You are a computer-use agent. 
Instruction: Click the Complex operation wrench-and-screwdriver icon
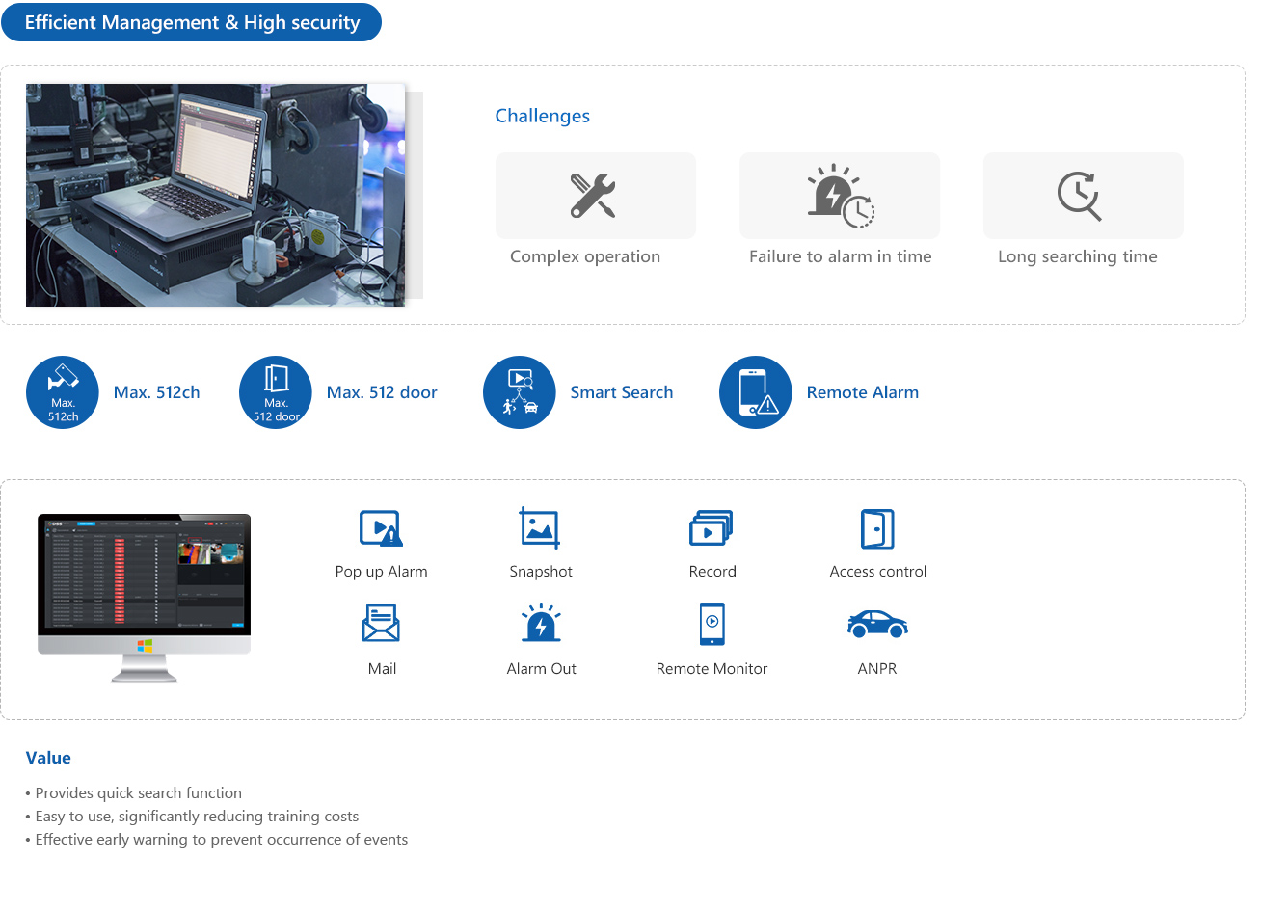[x=593, y=196]
